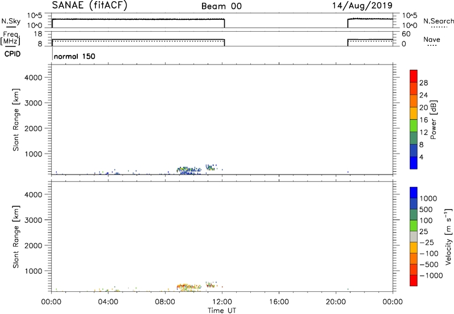Click the red swatch on Power colorbar

coord(414,76)
